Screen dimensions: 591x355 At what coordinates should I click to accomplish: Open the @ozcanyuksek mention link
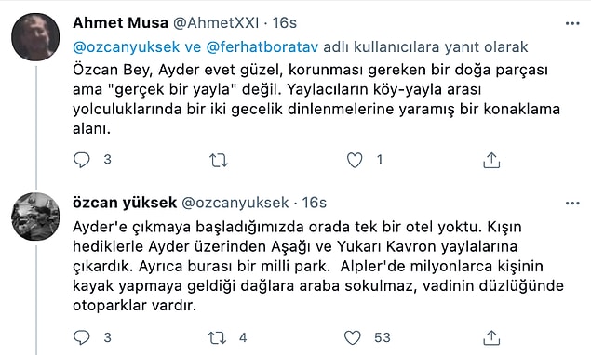click(x=126, y=47)
